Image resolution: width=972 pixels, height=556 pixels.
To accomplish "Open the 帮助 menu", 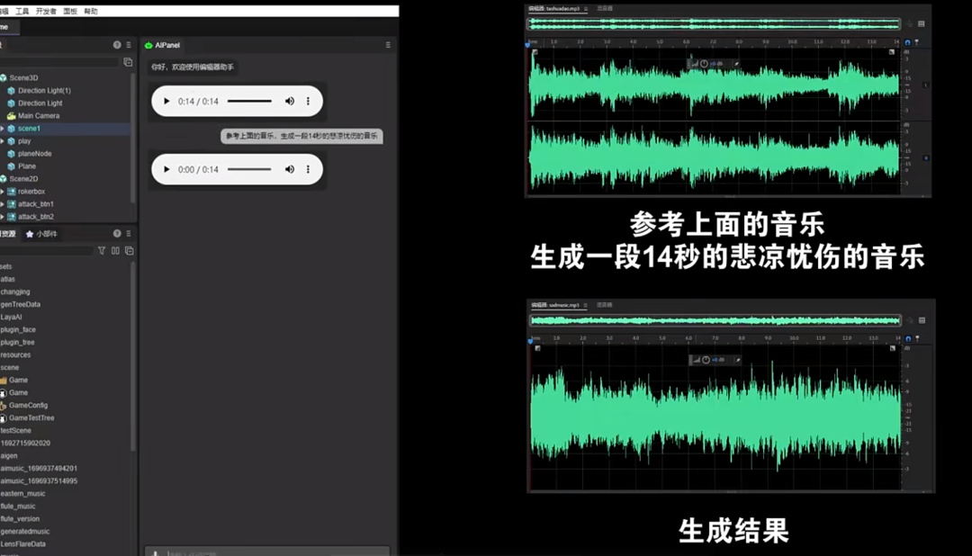I will [x=91, y=11].
